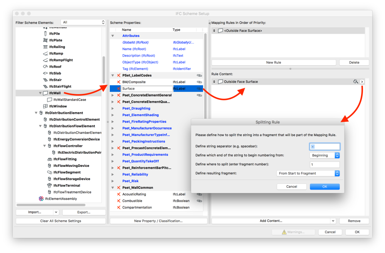Viewport: 385px width, 253px height.
Task: Expand the Pset_Draughting group
Action: 113,108
